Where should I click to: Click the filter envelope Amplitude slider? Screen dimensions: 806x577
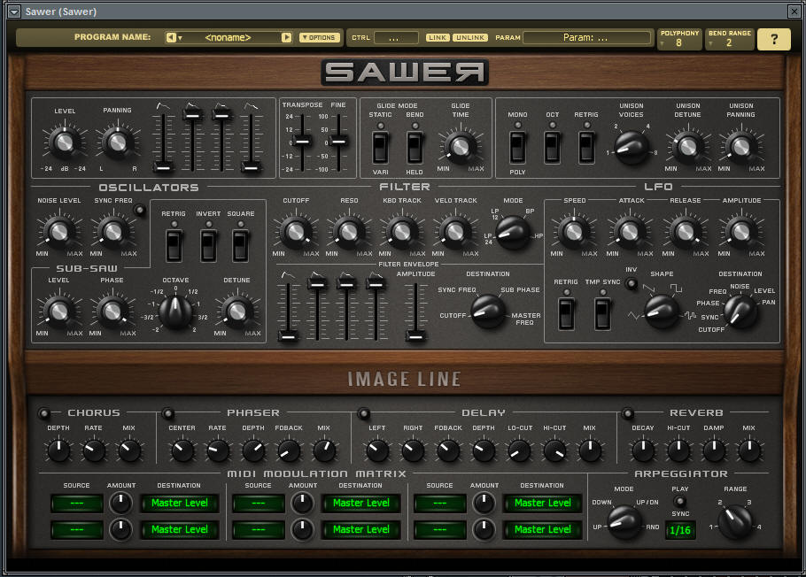click(414, 335)
